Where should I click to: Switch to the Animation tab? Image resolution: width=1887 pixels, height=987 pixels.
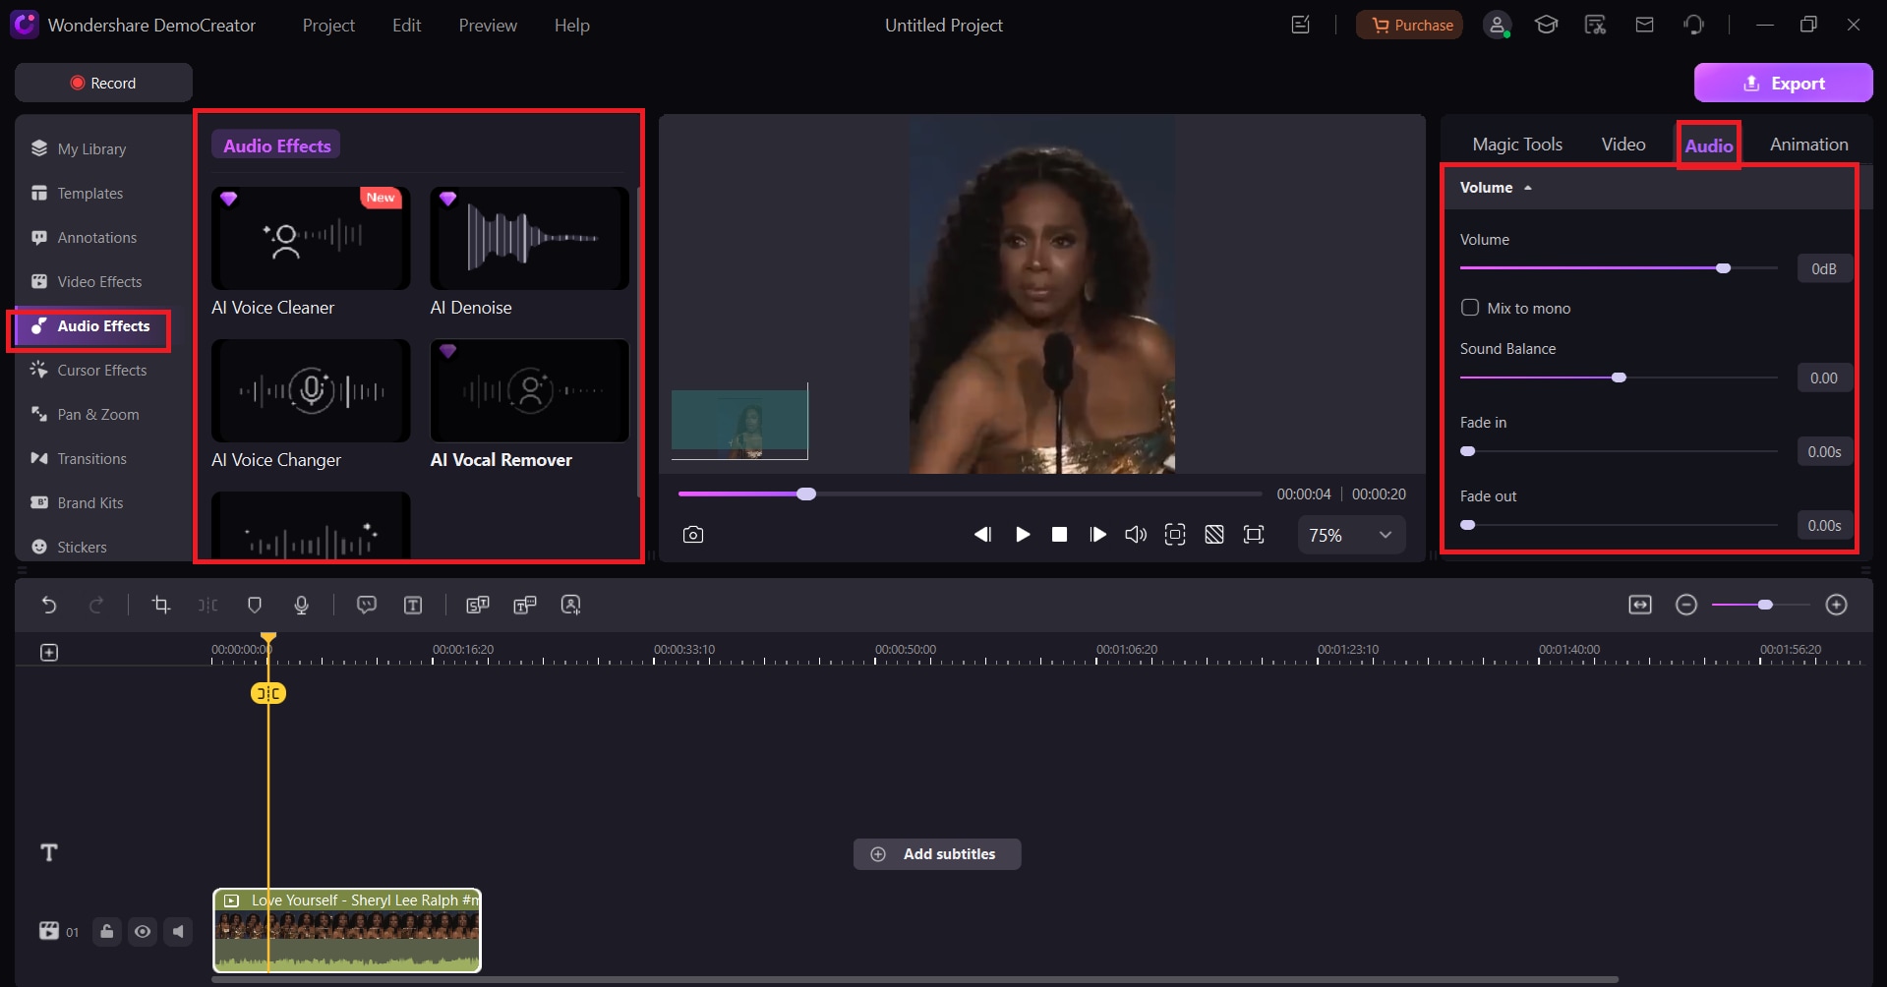(x=1809, y=145)
